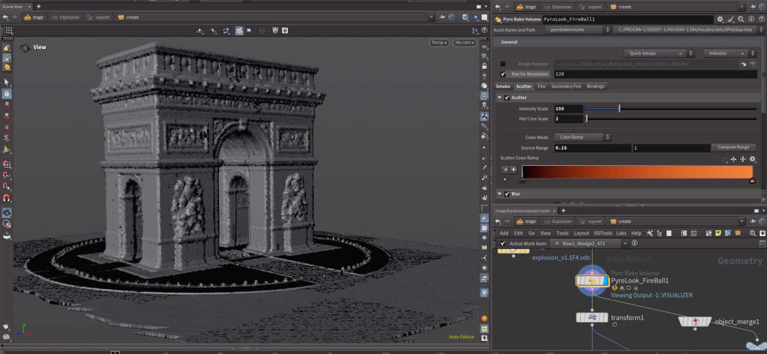
Task: Click the search magnifier icon in the parameter header
Action: coord(741,20)
